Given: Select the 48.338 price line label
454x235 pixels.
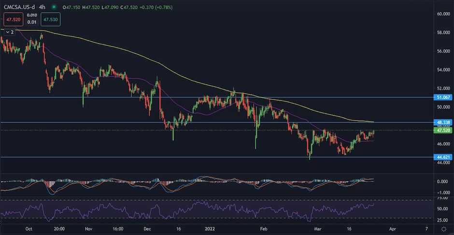Looking at the screenshot, I should click(x=443, y=122).
